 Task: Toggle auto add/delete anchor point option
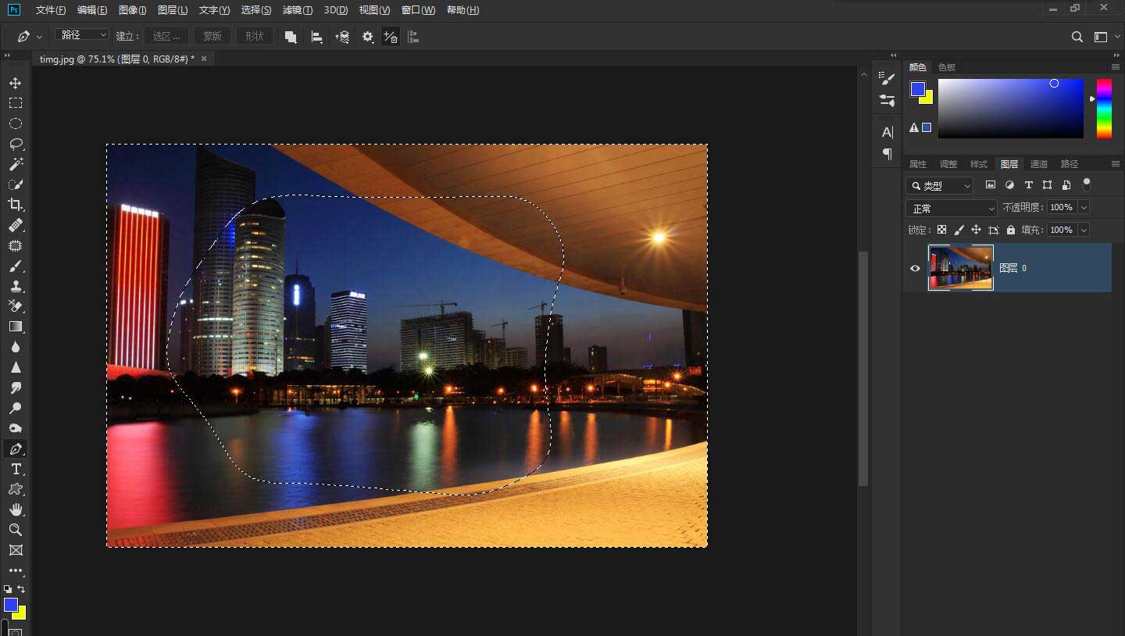coord(390,37)
